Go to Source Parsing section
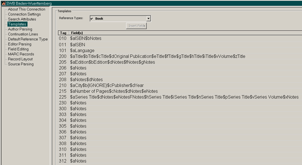The height and width of the screenshot is (165, 302). point(21,64)
